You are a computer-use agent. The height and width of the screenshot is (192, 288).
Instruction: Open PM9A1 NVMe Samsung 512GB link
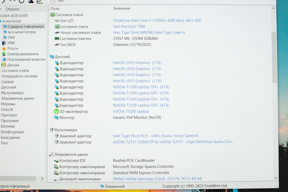click(158, 179)
